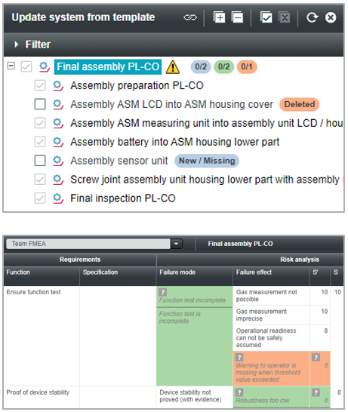Click the refresh arrow icon
Screen dimensions: 348x412
pyautogui.click(x=313, y=17)
